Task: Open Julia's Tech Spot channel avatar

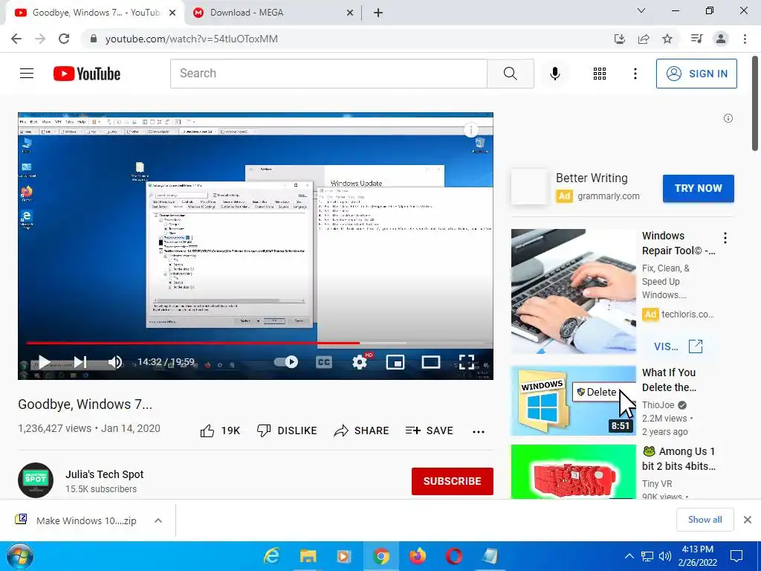Action: pyautogui.click(x=36, y=480)
